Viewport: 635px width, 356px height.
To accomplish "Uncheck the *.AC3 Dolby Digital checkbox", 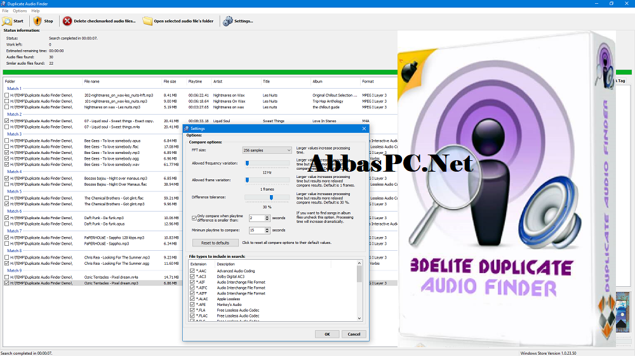I will tap(192, 277).
